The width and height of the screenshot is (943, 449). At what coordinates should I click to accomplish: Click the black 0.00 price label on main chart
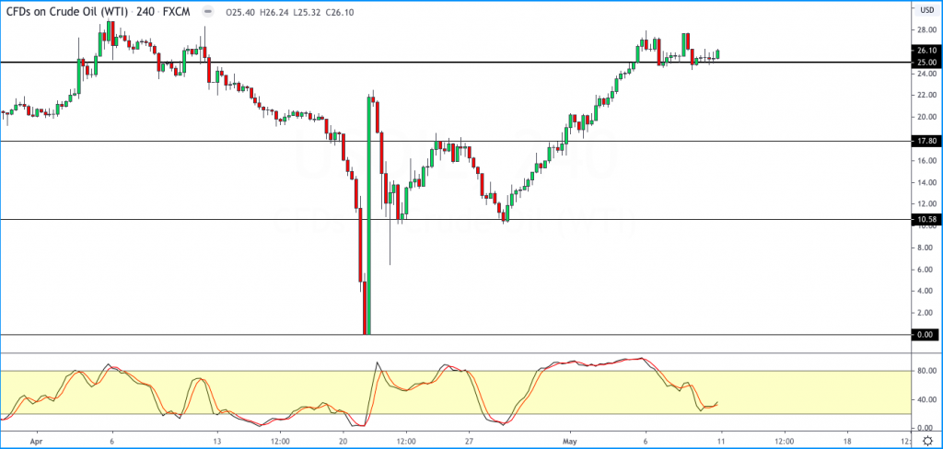(926, 334)
